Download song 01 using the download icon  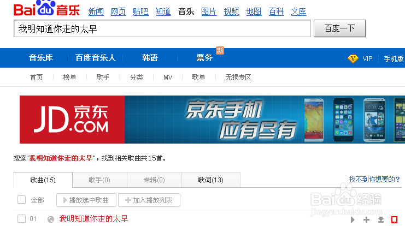click(381, 220)
